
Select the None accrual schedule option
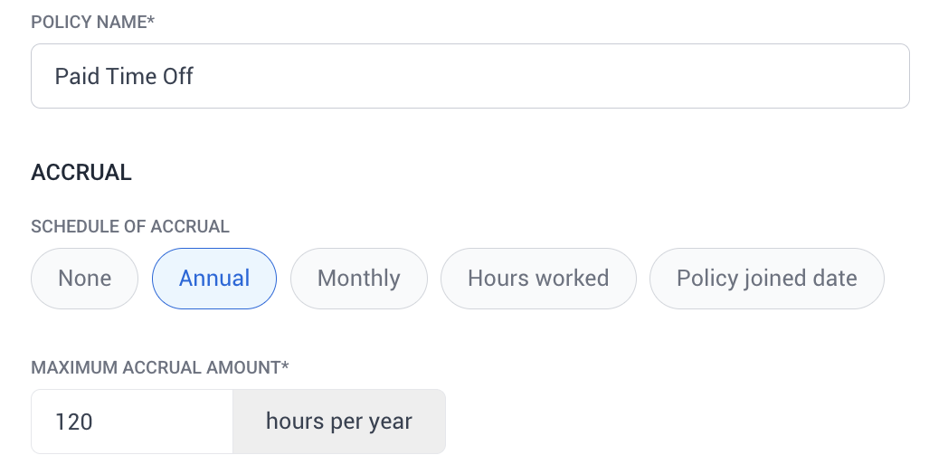(84, 279)
